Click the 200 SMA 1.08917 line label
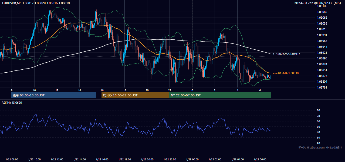This screenshot has width=345, height=162. pos(286,54)
